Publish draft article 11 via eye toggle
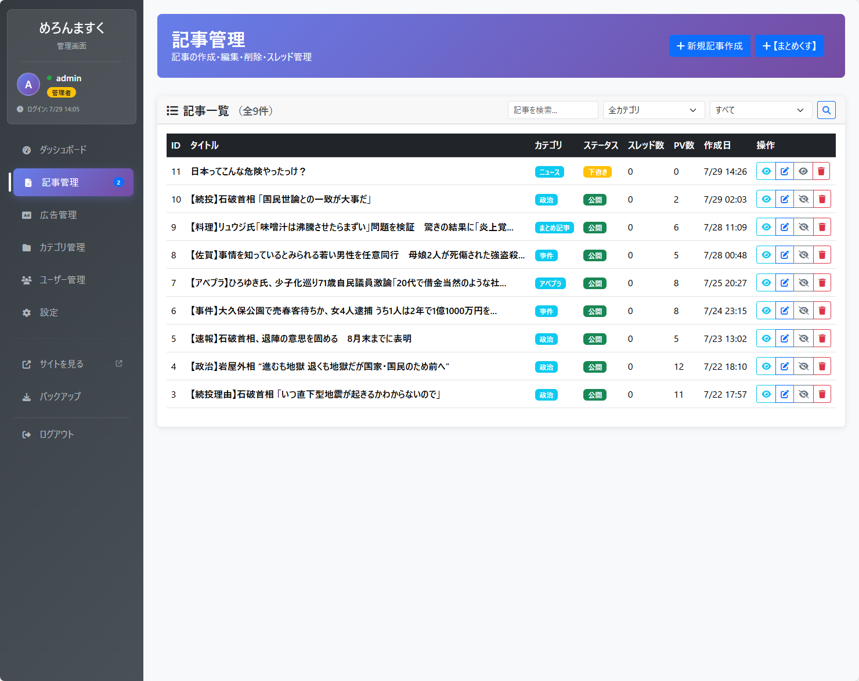Viewport: 859px width, 681px height. [x=803, y=171]
